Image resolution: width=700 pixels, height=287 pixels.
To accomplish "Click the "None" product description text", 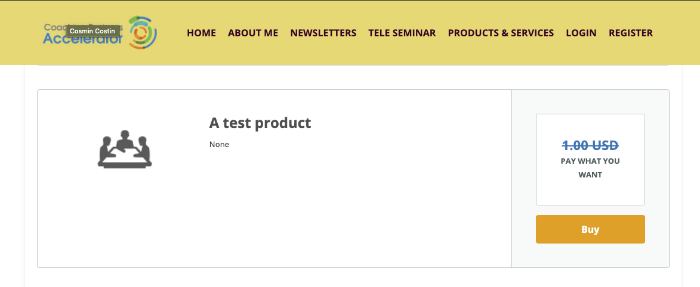I will click(219, 144).
